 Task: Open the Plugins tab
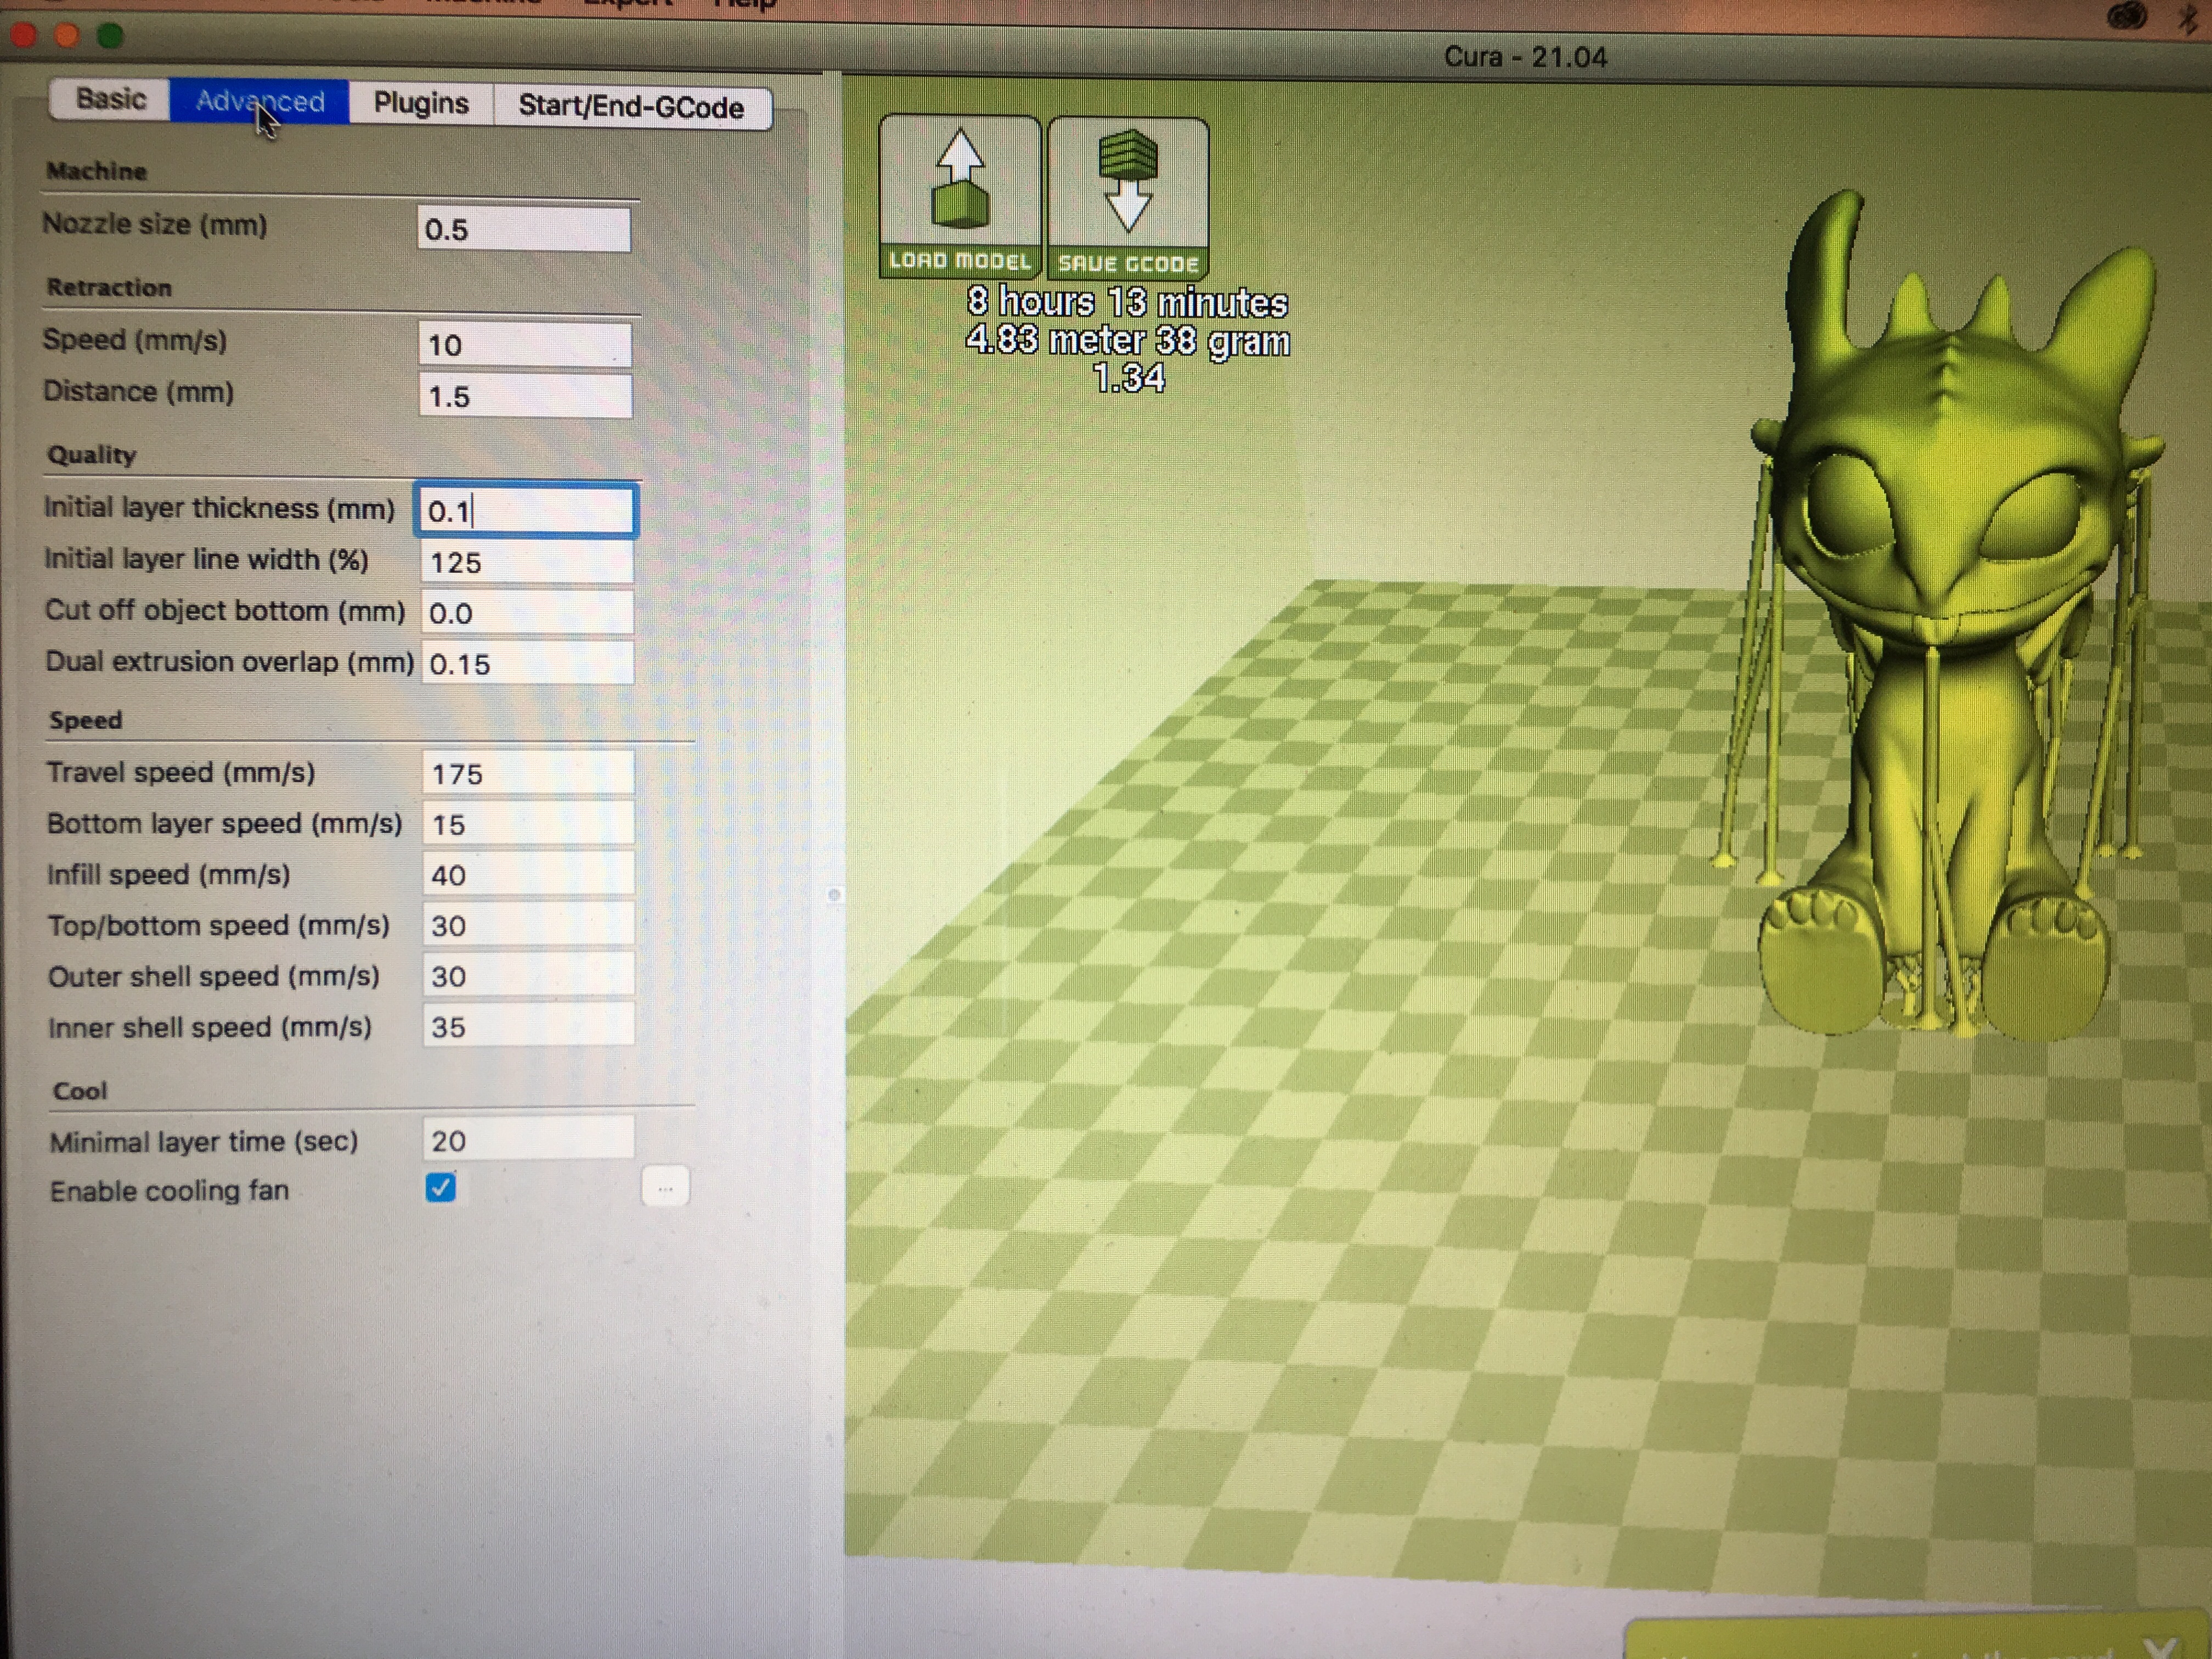click(421, 103)
